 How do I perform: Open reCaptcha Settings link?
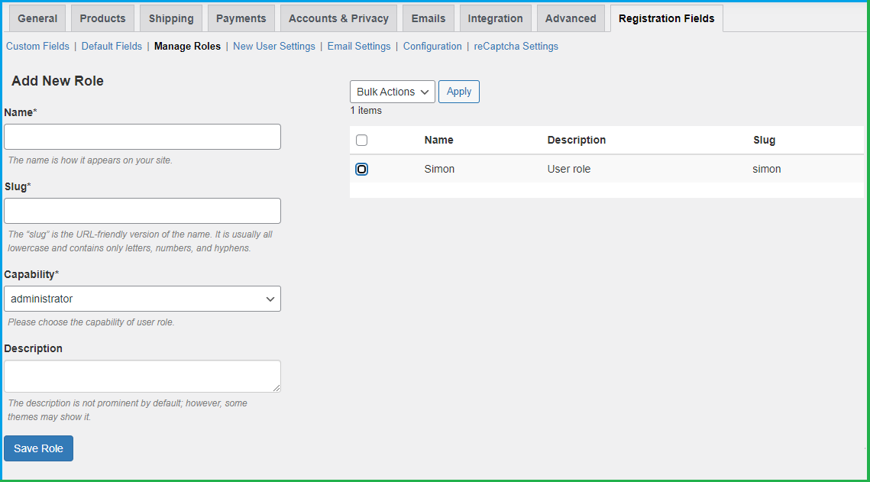pos(516,47)
